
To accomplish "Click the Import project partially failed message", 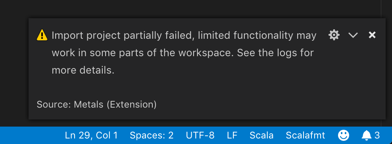I will tap(184, 53).
